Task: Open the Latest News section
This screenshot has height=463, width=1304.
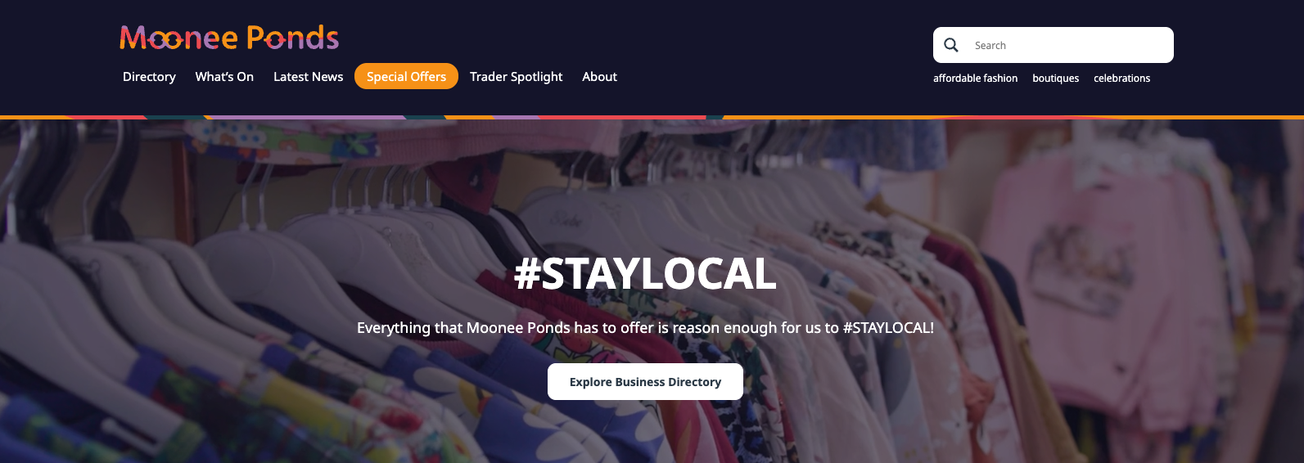Action: 308,76
